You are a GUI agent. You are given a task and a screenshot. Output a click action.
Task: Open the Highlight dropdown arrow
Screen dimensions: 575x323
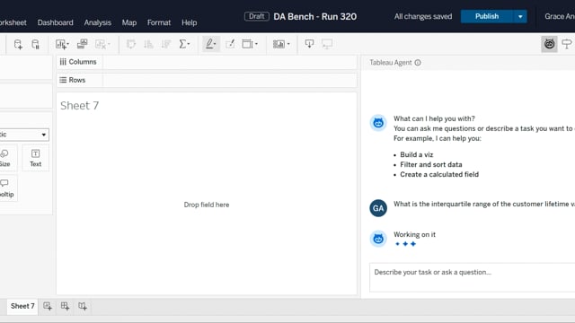(215, 44)
